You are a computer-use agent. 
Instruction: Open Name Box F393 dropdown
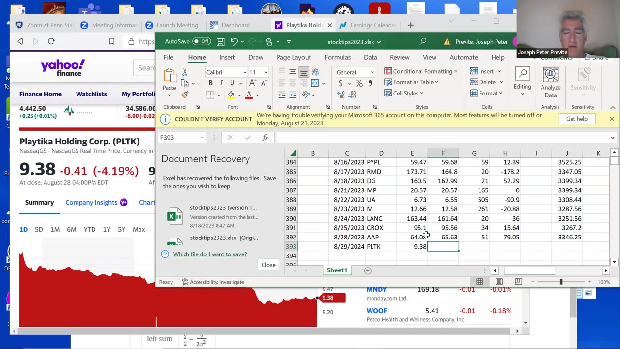[x=202, y=138]
